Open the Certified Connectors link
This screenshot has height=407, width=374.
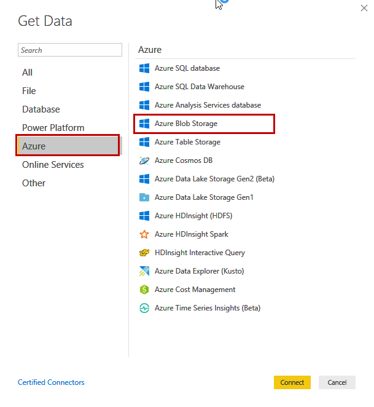[51, 382]
